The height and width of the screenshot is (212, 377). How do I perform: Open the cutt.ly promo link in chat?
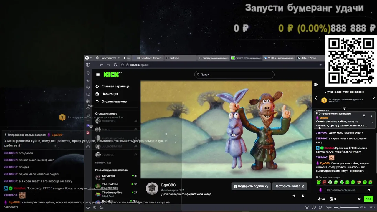pos(348,152)
